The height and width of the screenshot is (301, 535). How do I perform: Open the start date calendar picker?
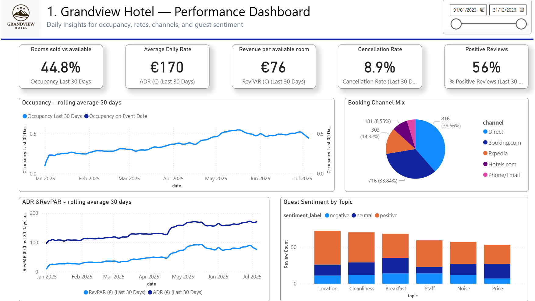482,9
